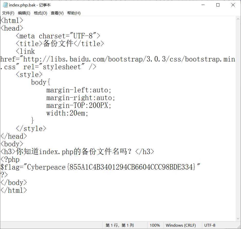Screen dimensions: 241x229
Task: Click the <head> opening tag line
Action: (x=12, y=28)
